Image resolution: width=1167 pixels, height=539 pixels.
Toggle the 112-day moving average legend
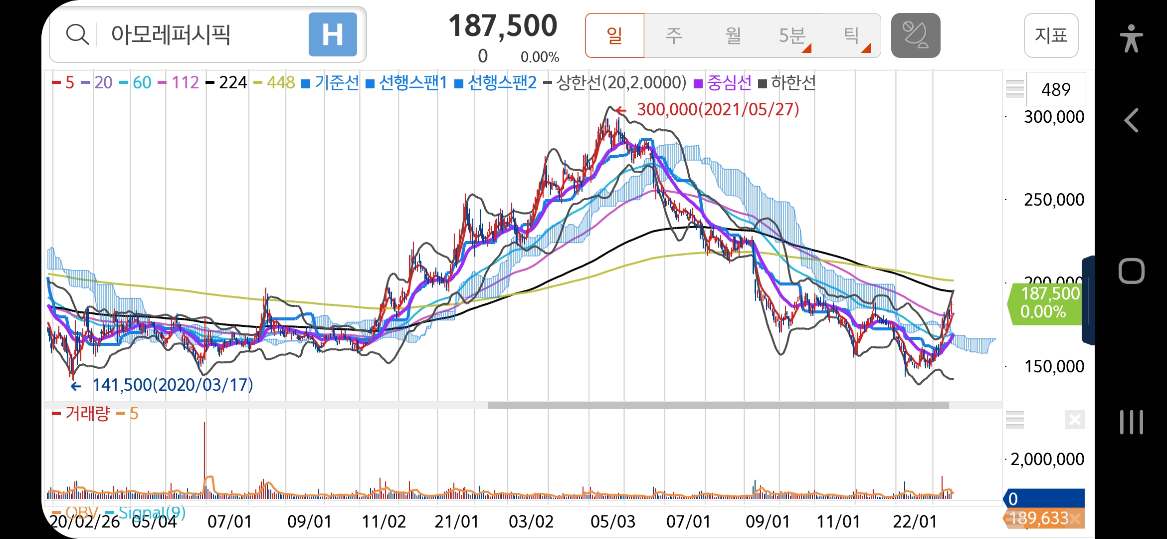pyautogui.click(x=179, y=82)
